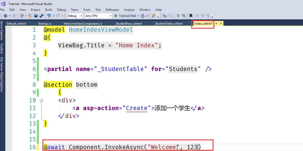303x151 pixels.
Task: Open the Project menu
Action: [36, 10]
